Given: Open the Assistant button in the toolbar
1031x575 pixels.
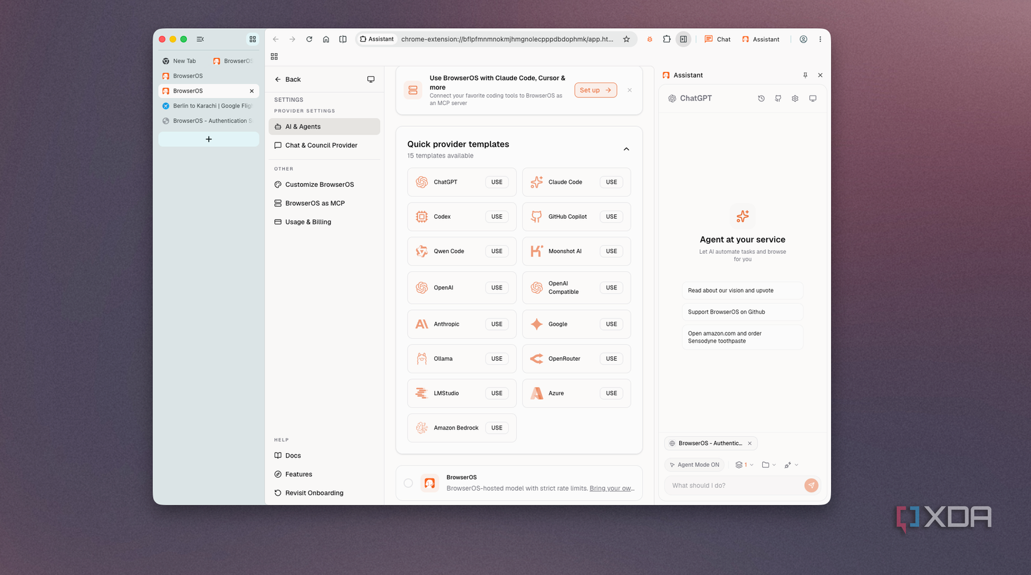Looking at the screenshot, I should [760, 39].
